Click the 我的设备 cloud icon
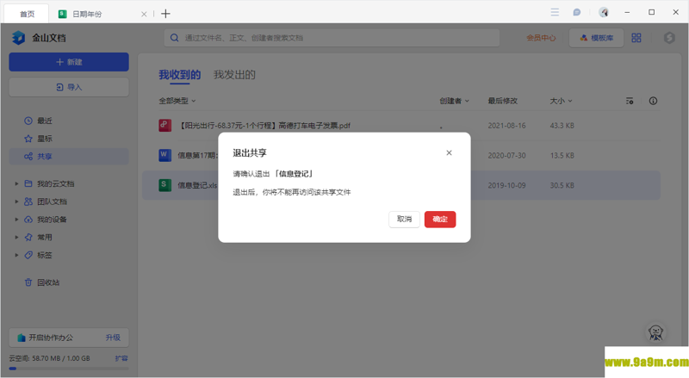This screenshot has height=378, width=689. coord(28,220)
